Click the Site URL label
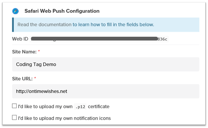Image resolution: width=208 pixels, height=128 pixels. 22,79
